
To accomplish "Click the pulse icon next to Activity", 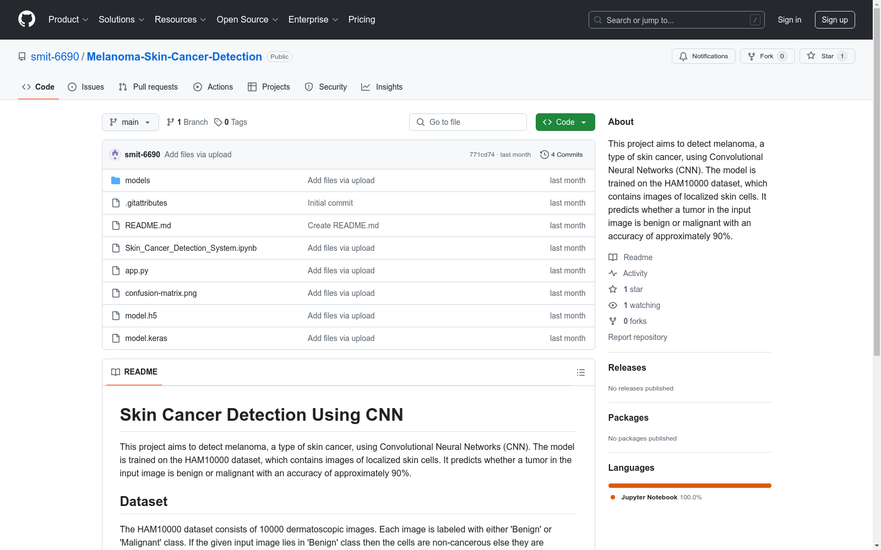I will [613, 273].
